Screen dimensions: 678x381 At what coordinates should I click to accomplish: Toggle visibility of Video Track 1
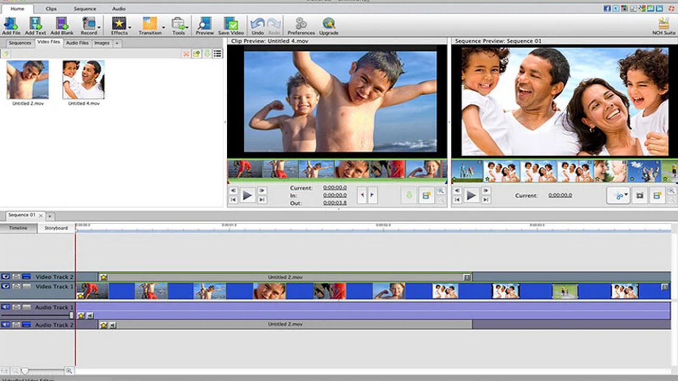6,286
